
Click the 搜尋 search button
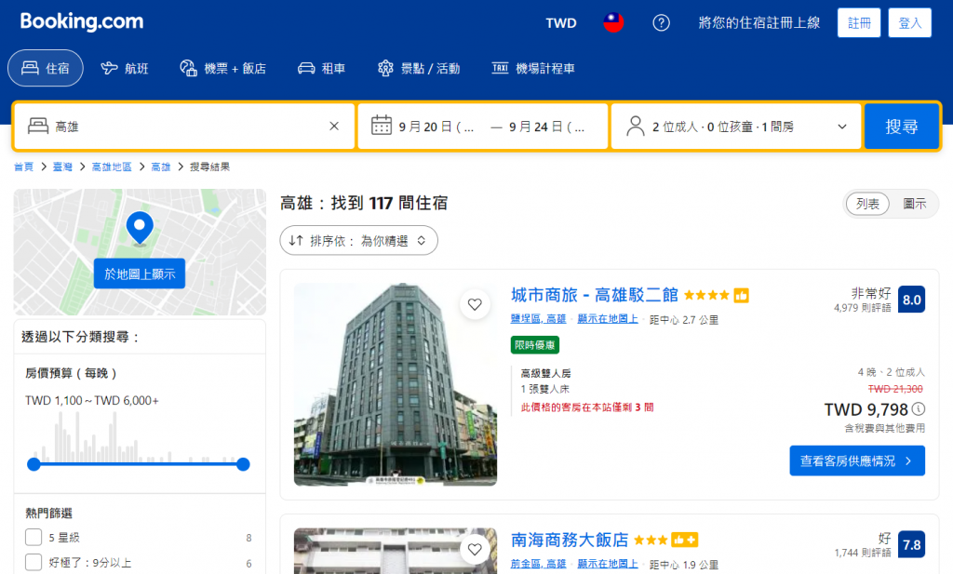click(901, 127)
